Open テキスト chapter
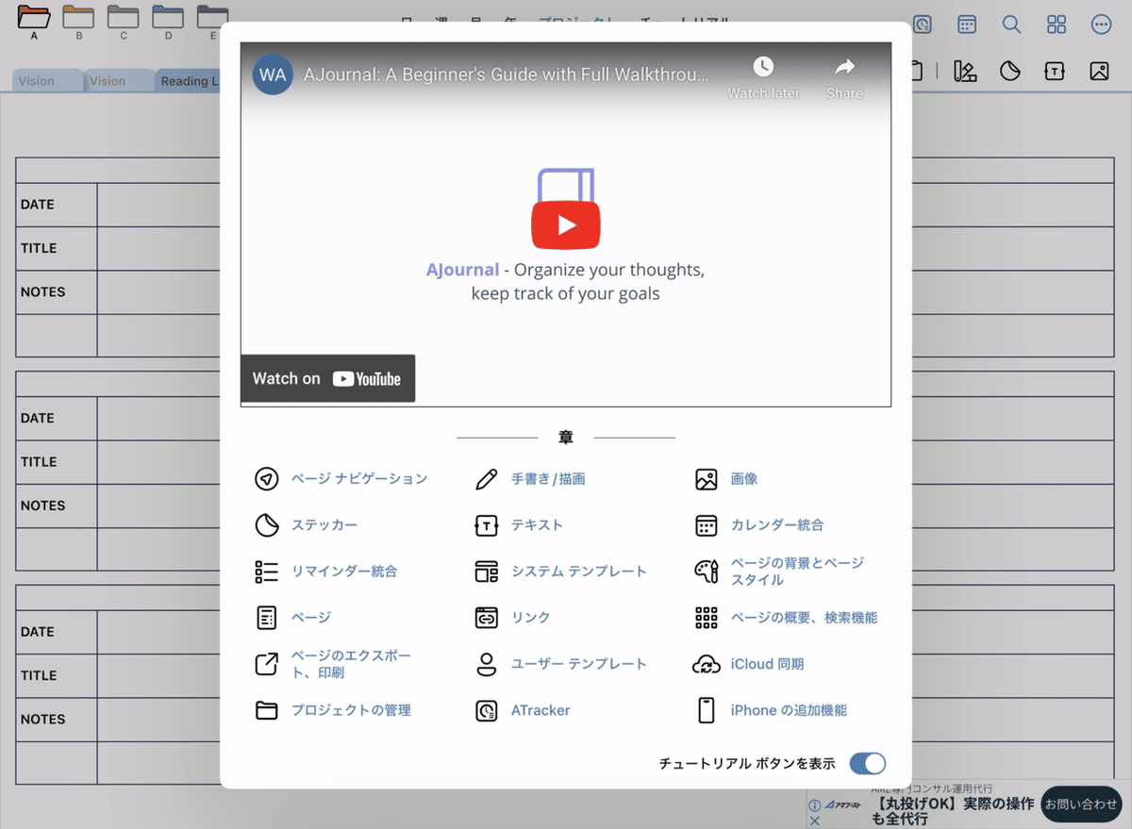The width and height of the screenshot is (1132, 829). click(537, 525)
